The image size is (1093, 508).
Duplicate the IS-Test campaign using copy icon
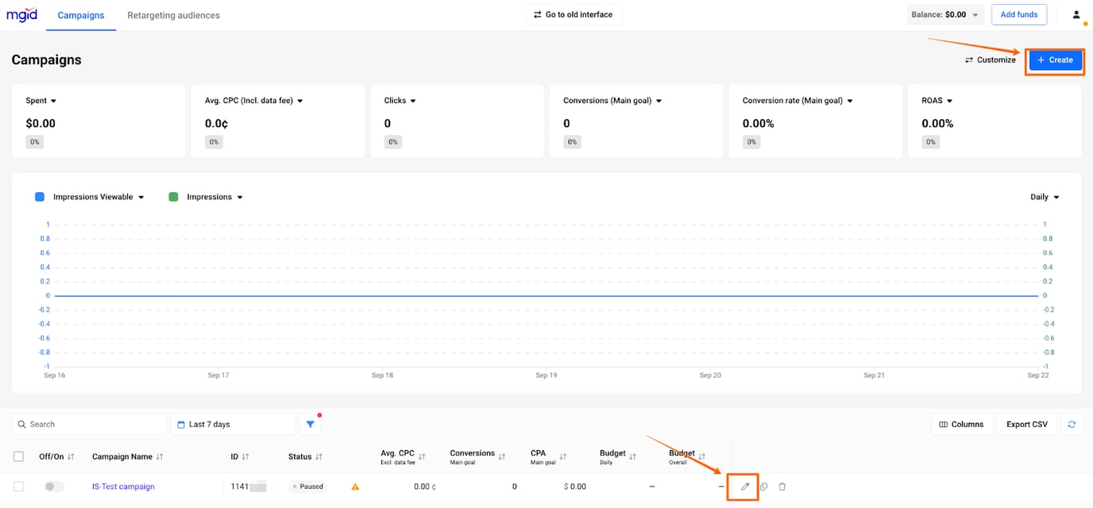[763, 486]
